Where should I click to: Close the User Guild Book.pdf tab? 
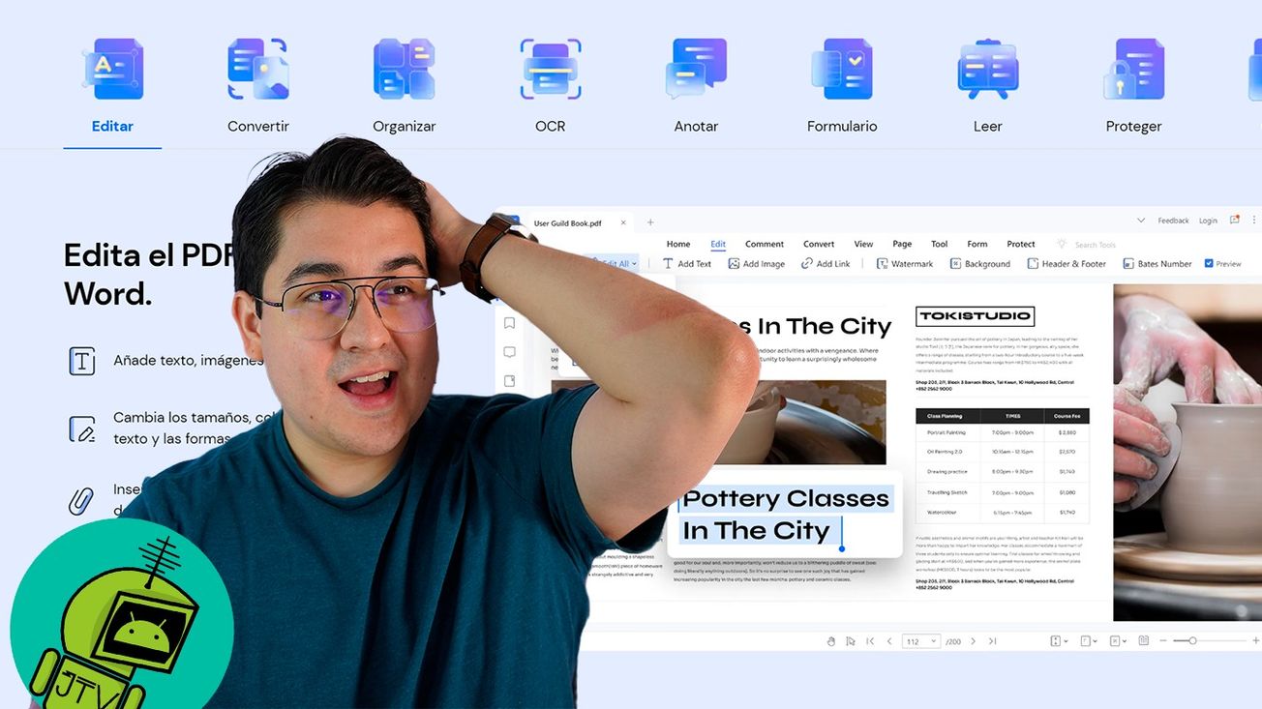pos(623,222)
